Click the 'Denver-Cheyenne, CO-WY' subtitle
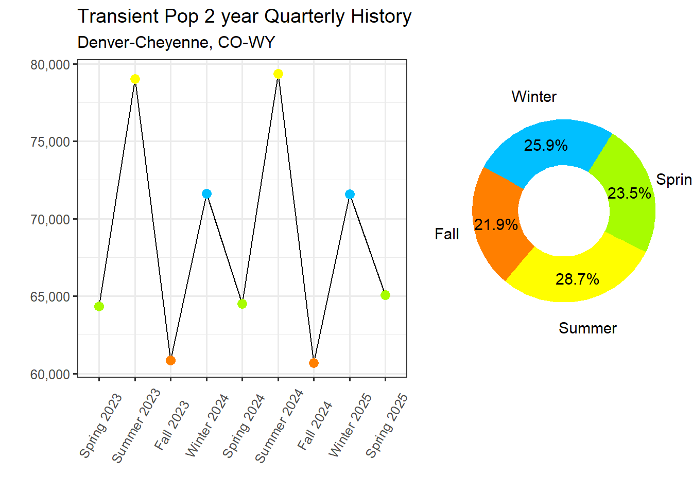This screenshot has width=692, height=494. point(176,42)
